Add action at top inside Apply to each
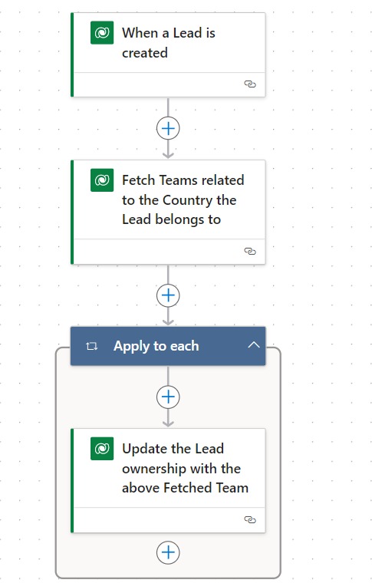Viewport: 372px width, 583px height. click(x=168, y=397)
